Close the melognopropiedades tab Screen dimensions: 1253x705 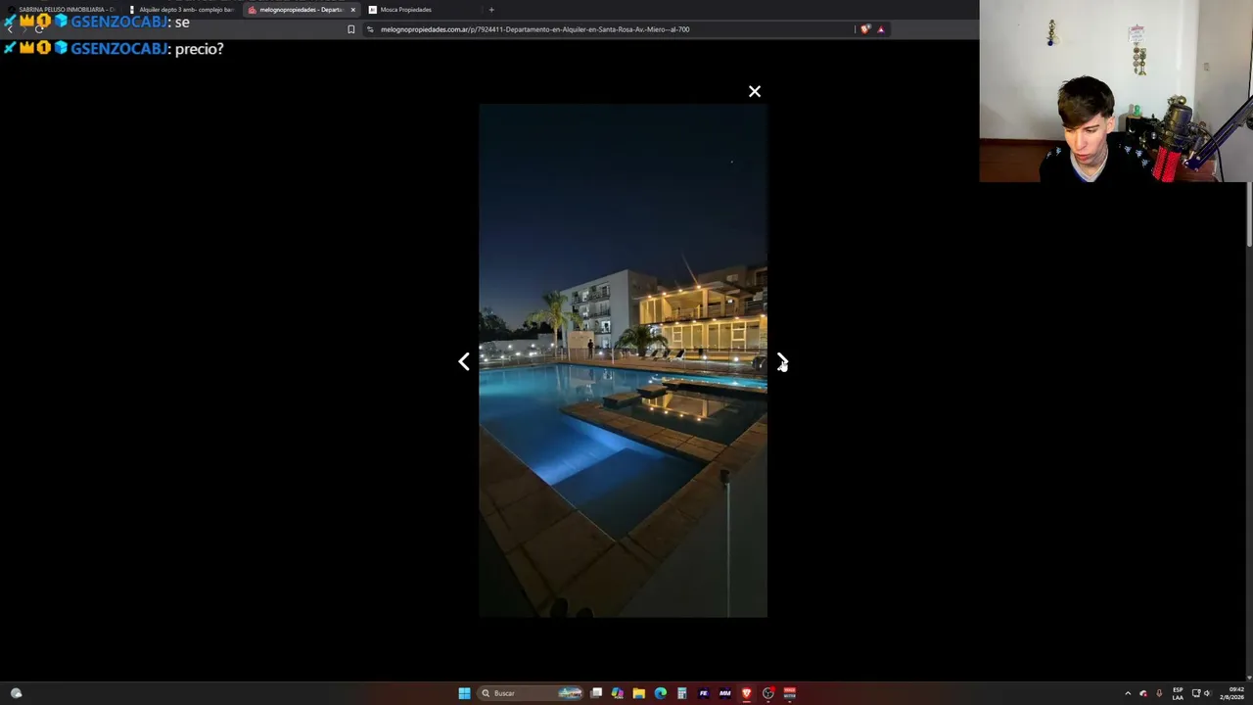tap(352, 10)
